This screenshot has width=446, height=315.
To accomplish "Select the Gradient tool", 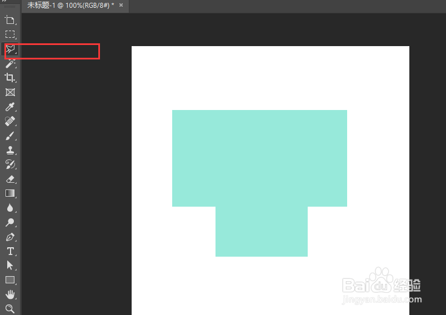I will [10, 193].
